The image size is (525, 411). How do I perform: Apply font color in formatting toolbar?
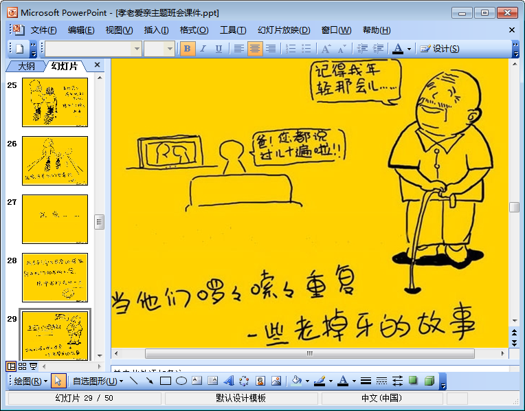[398, 49]
